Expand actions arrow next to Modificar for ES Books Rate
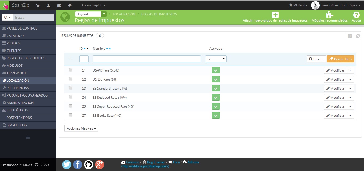This screenshot has height=171, width=364. [x=350, y=116]
